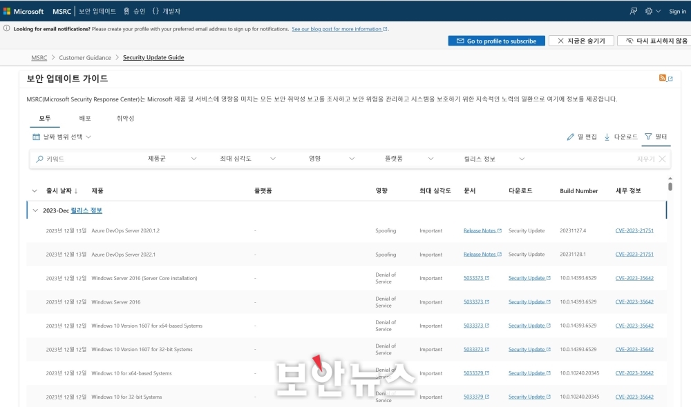Open Release Notes for Azure DevOps Server 2020.1.2
The image size is (691, 407).
point(482,230)
